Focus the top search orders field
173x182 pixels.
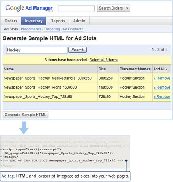76,8
